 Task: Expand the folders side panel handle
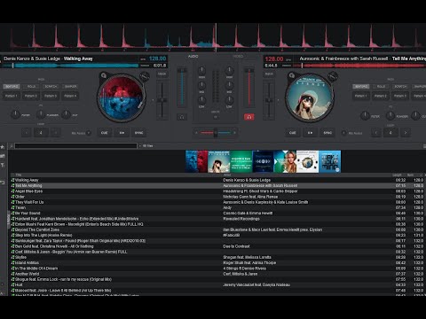coord(9,219)
